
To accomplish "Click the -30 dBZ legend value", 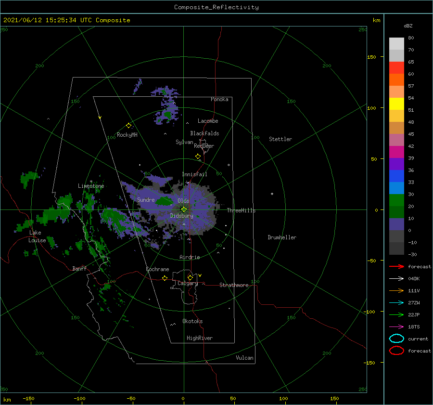I will [x=412, y=254].
